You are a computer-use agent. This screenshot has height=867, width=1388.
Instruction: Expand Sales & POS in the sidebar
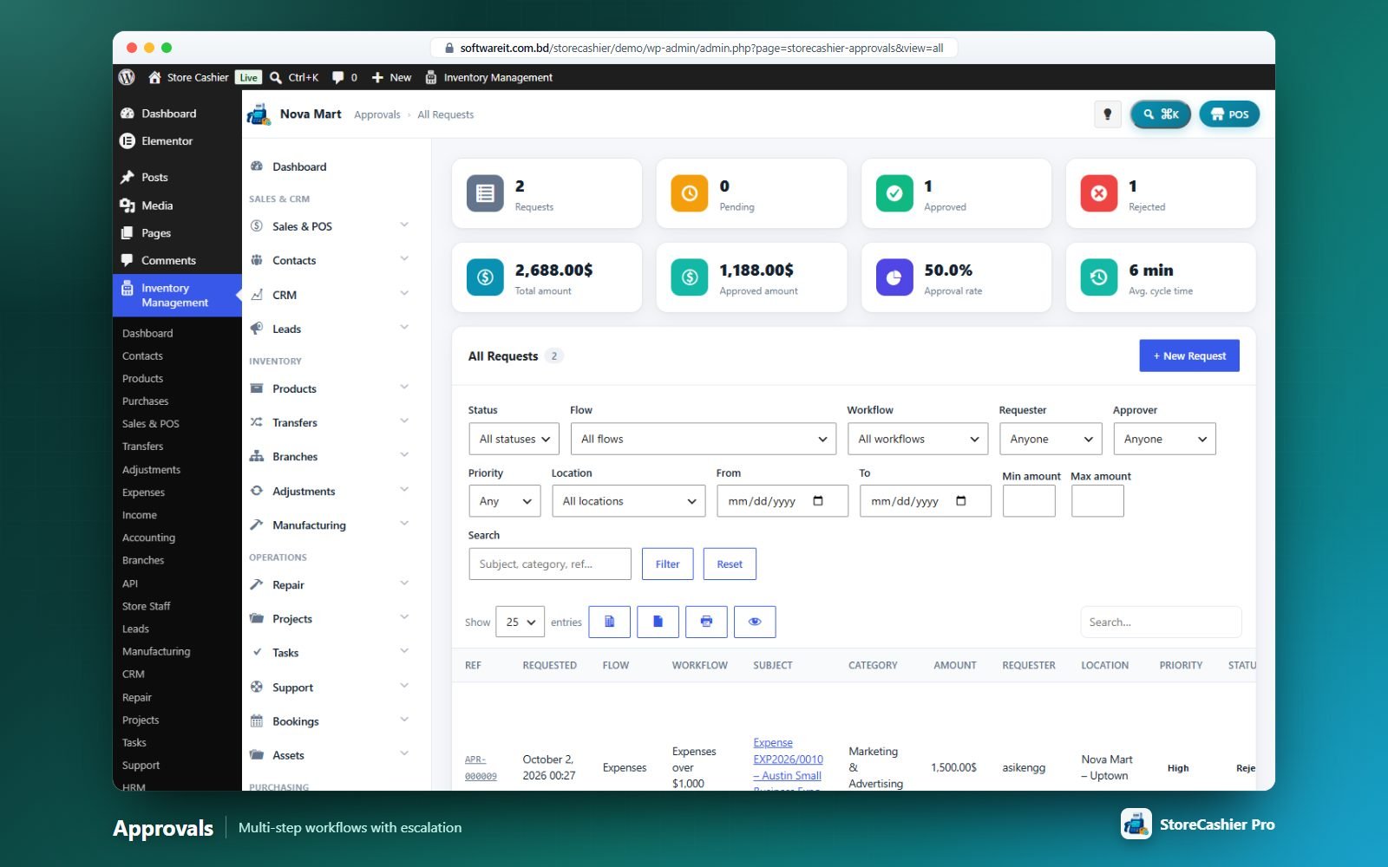point(330,226)
